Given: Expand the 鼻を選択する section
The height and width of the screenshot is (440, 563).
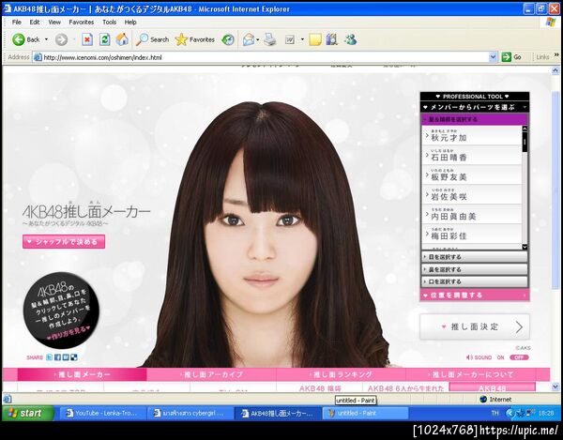Looking at the screenshot, I should click(474, 269).
